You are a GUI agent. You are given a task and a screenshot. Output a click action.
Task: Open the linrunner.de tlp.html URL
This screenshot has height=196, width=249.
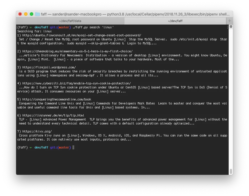click(x=53, y=115)
